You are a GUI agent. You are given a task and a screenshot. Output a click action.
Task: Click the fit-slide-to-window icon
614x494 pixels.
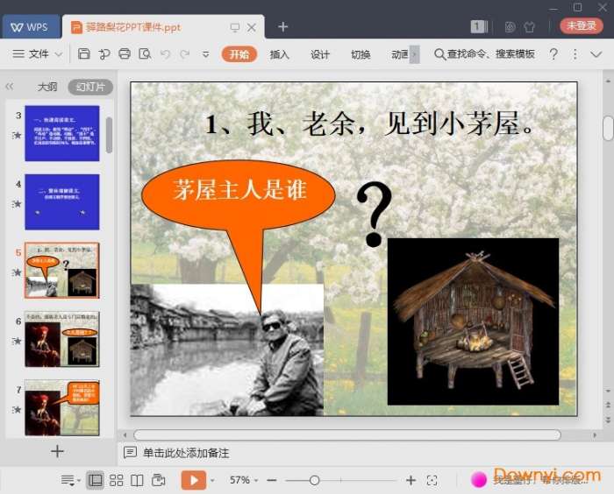[x=432, y=480]
